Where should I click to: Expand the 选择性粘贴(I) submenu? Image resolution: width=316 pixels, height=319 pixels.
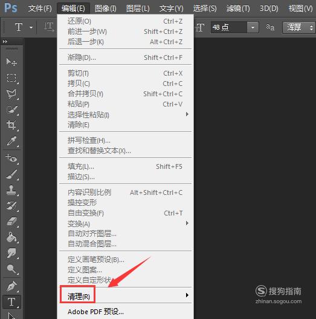[187, 114]
